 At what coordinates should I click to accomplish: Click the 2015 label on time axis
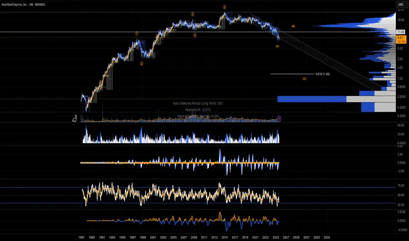(225, 237)
